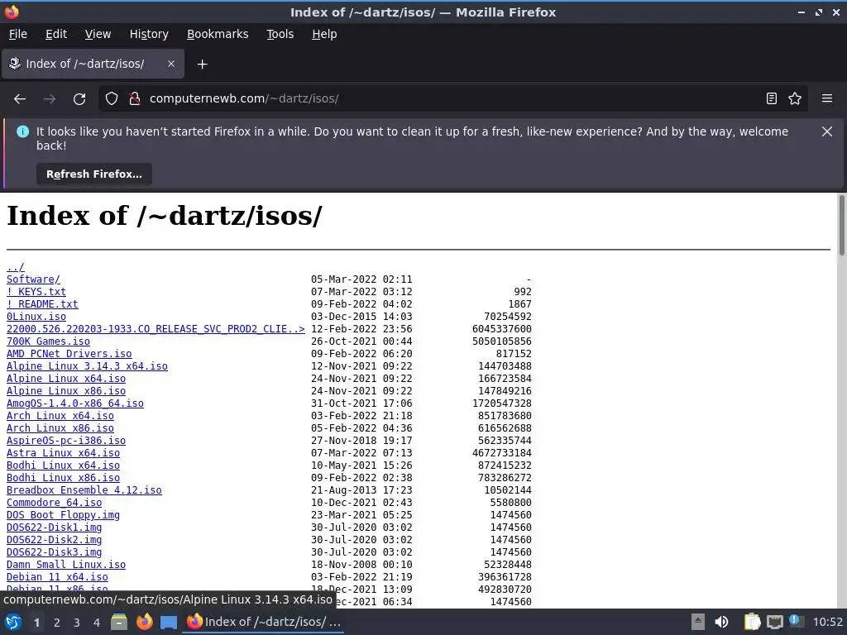Open a new tab

click(202, 64)
